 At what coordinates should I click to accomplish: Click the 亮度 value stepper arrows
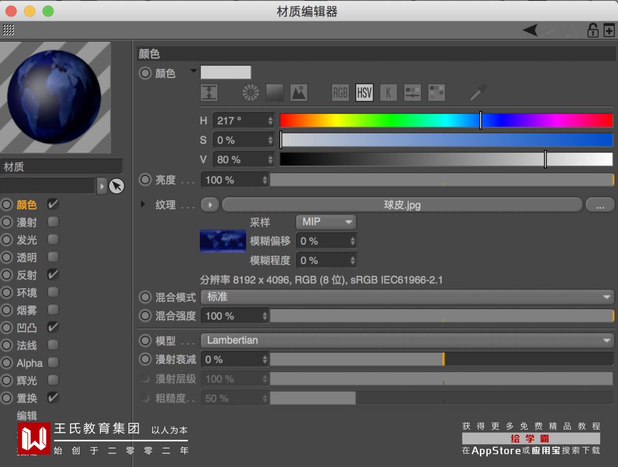pyautogui.click(x=265, y=180)
